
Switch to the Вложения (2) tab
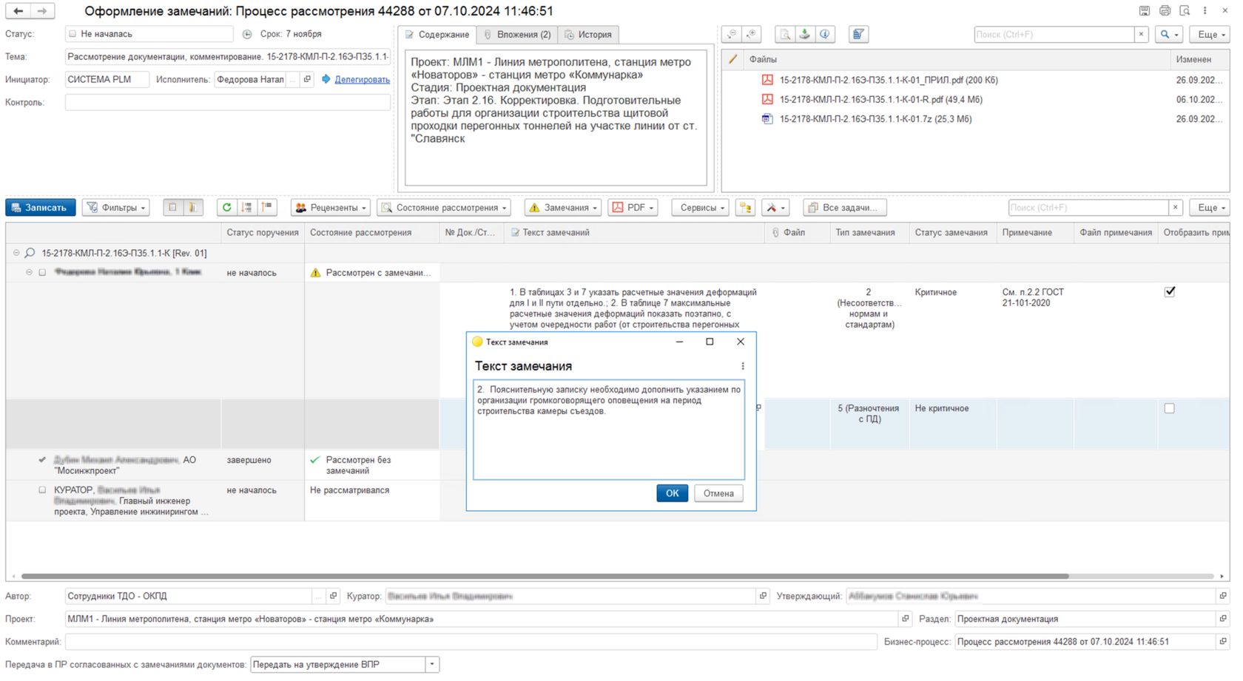[517, 35]
